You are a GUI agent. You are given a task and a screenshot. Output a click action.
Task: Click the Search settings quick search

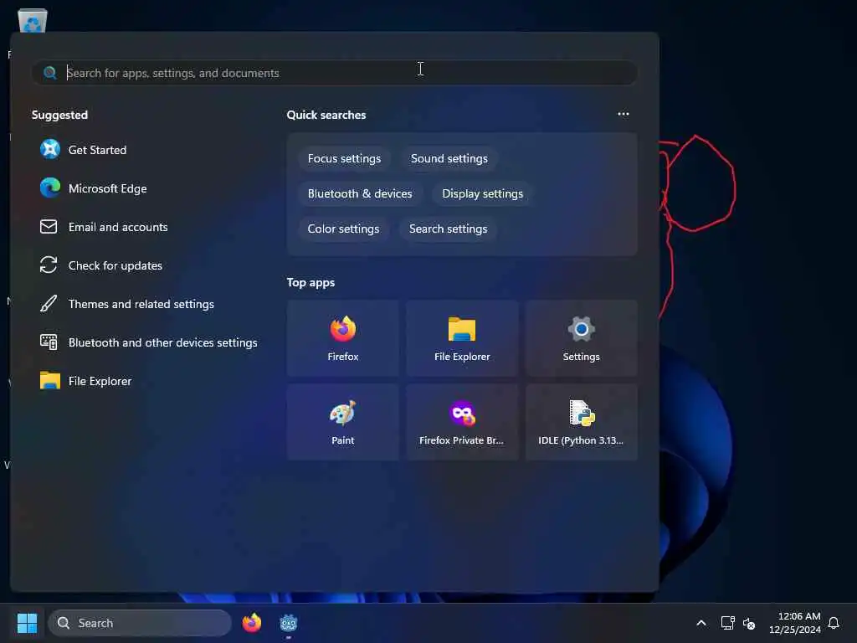(x=449, y=229)
